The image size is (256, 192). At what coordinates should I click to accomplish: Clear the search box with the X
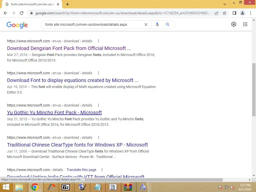click(146, 24)
